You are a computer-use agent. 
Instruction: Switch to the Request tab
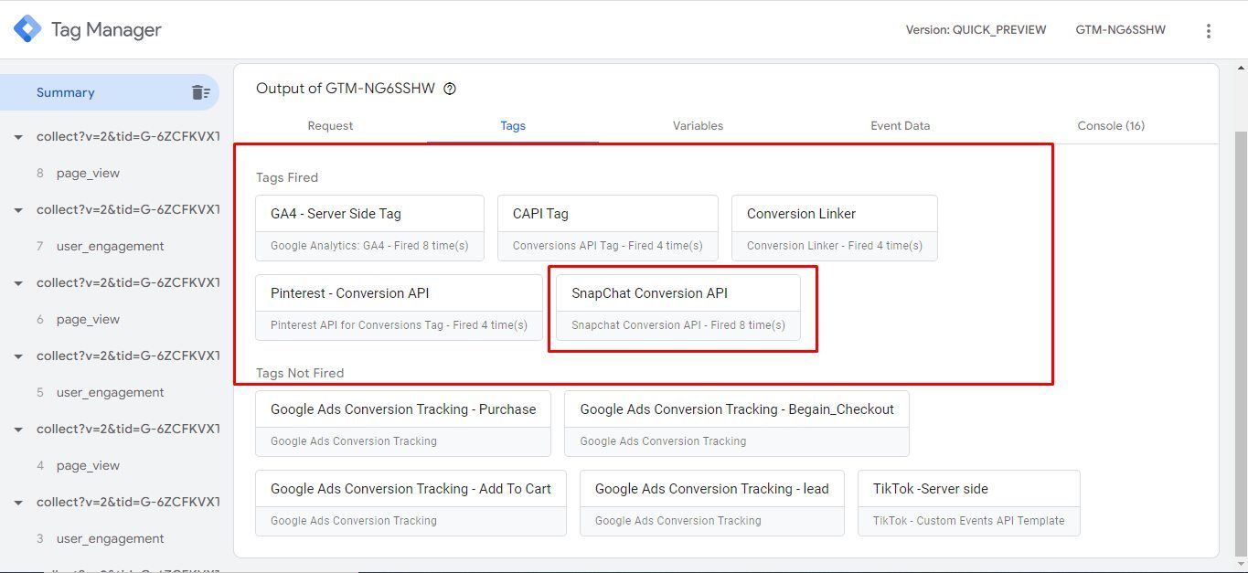tap(330, 126)
